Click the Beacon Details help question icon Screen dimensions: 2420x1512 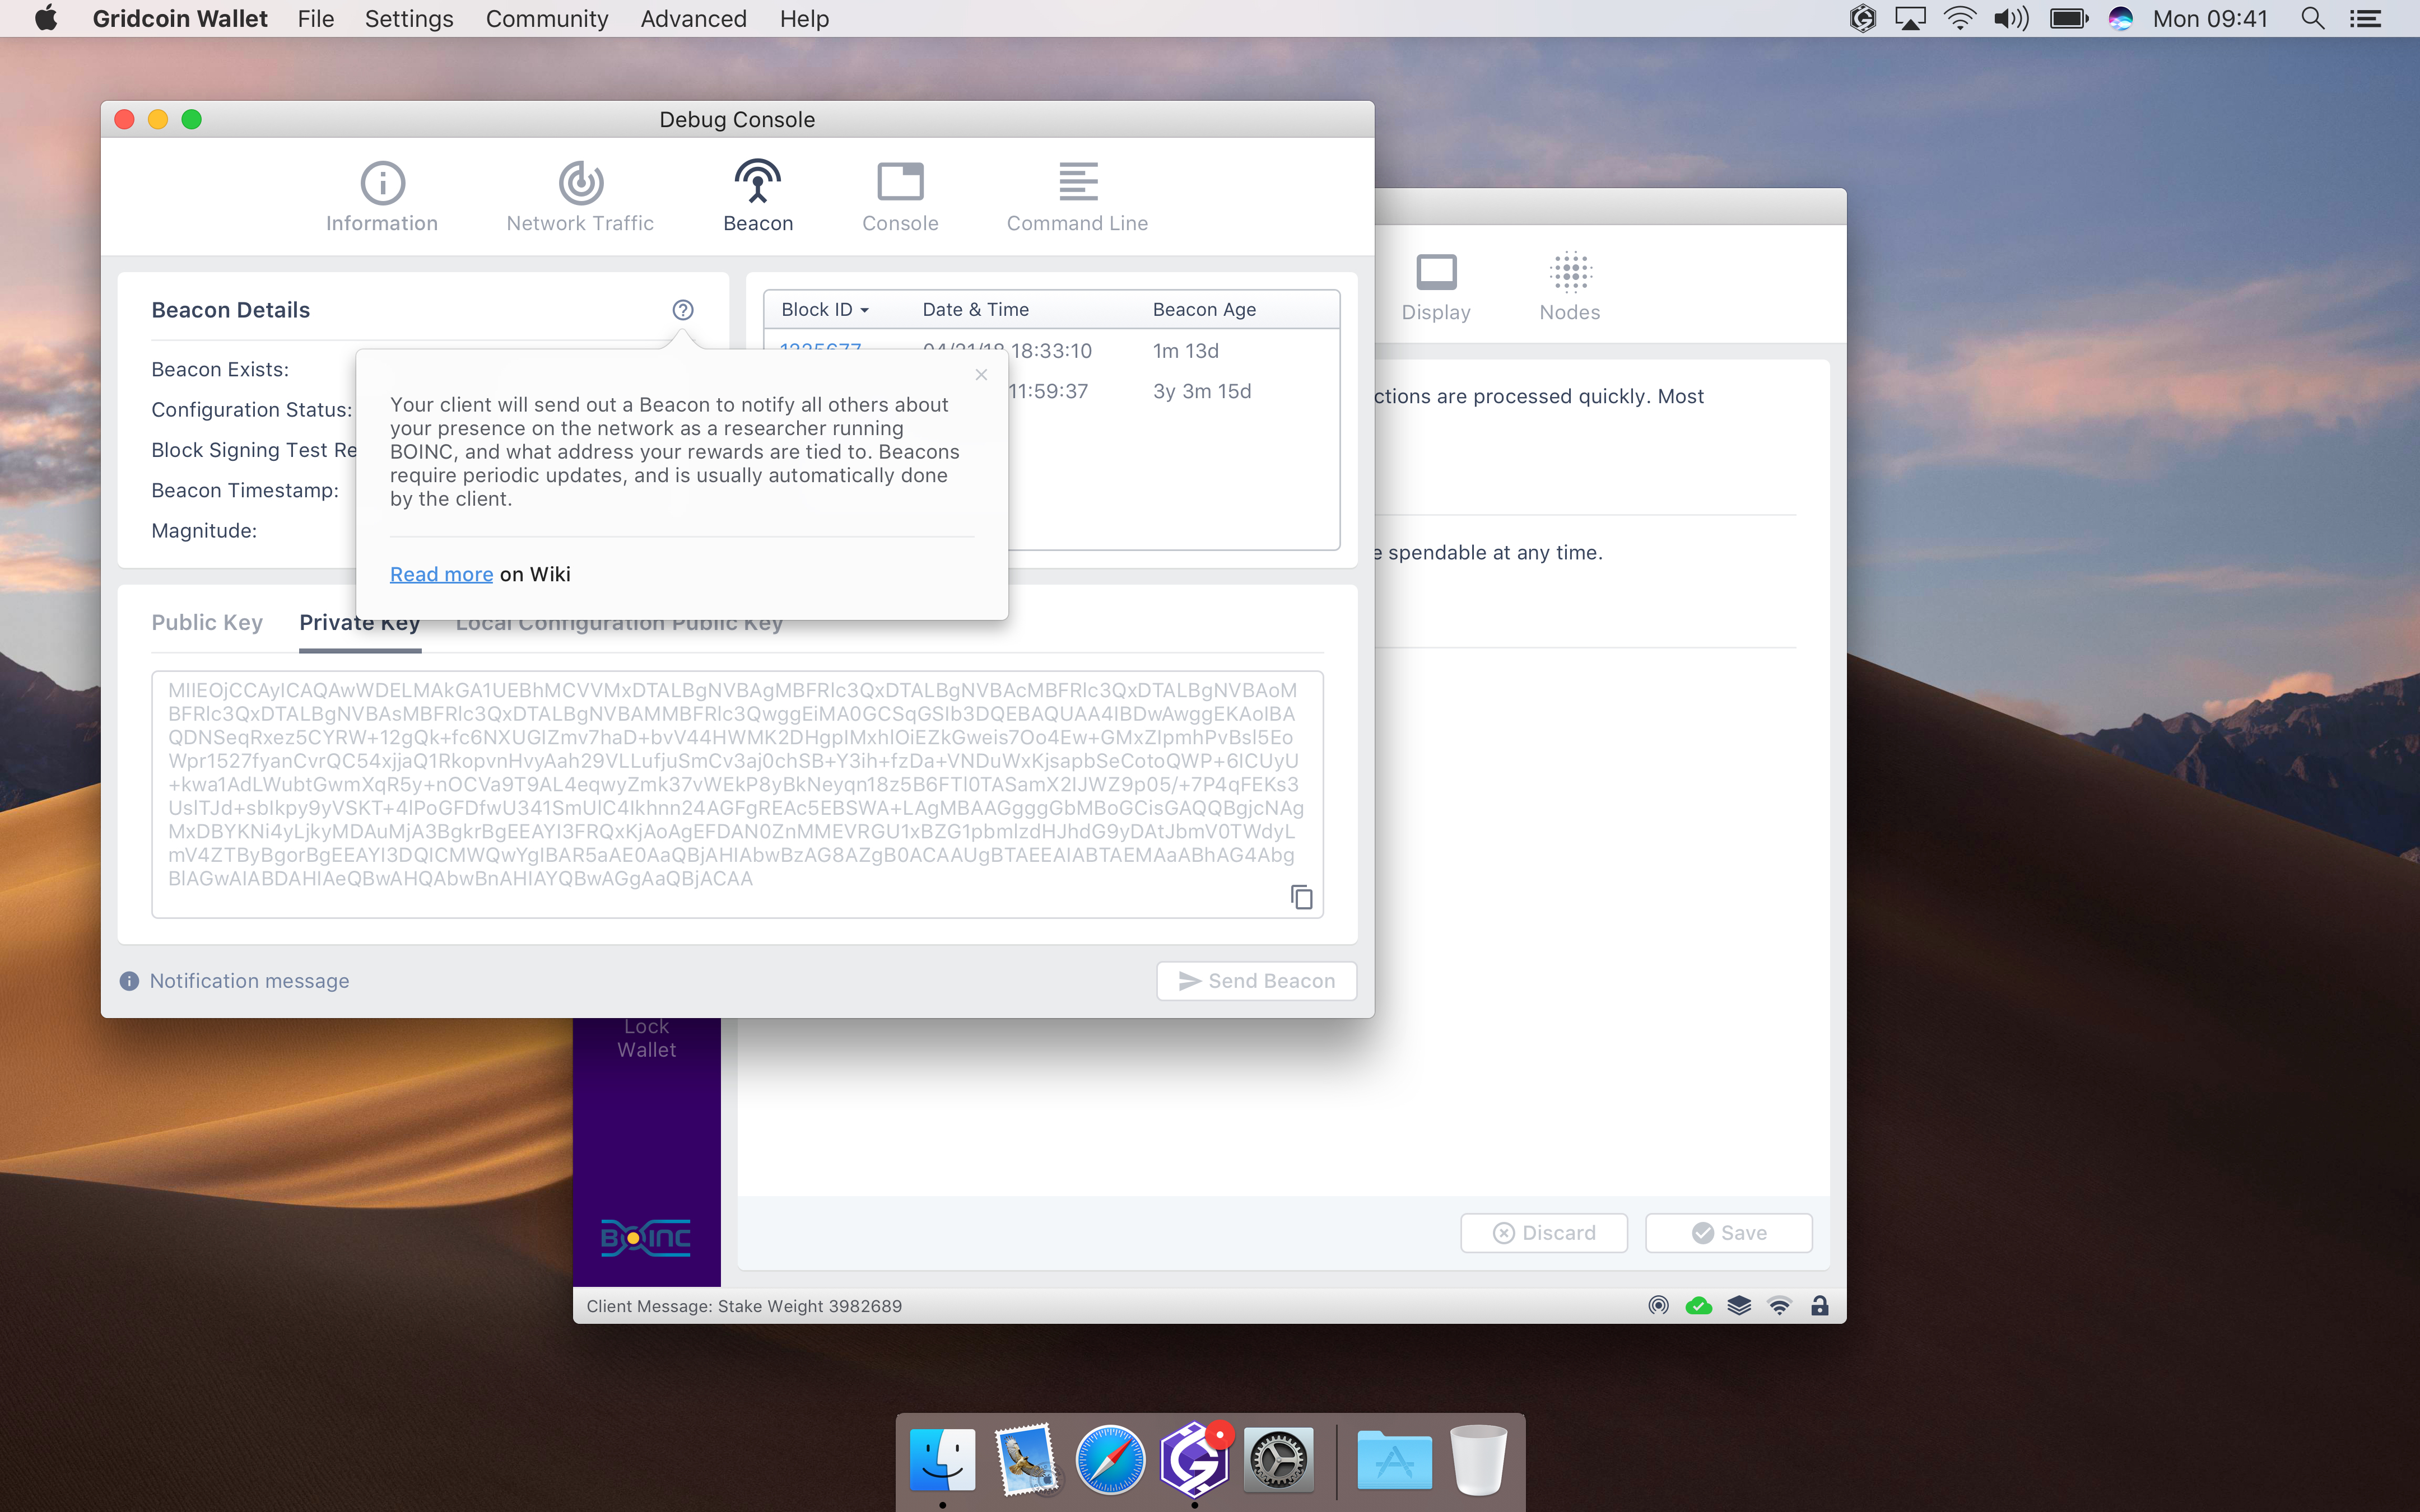(683, 310)
